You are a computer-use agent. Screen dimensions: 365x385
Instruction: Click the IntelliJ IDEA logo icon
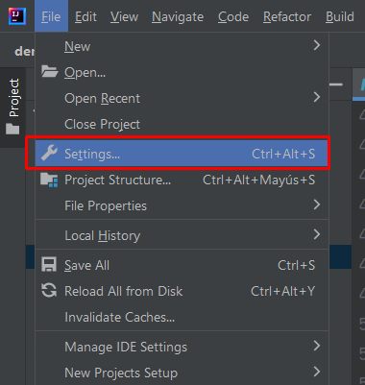click(17, 16)
